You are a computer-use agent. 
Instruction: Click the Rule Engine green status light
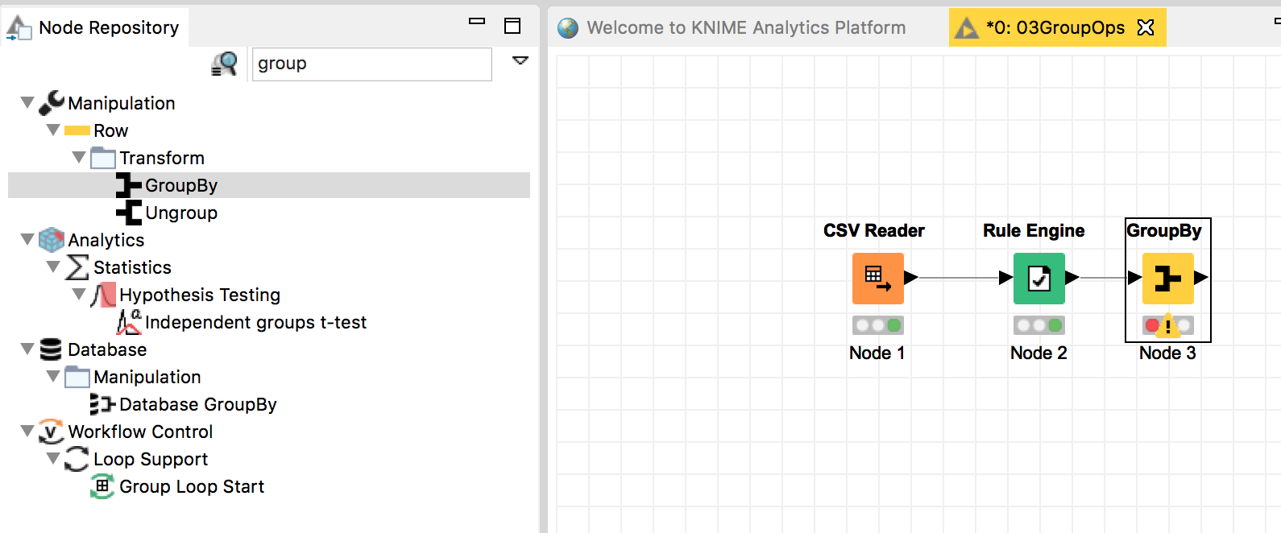[x=1055, y=325]
